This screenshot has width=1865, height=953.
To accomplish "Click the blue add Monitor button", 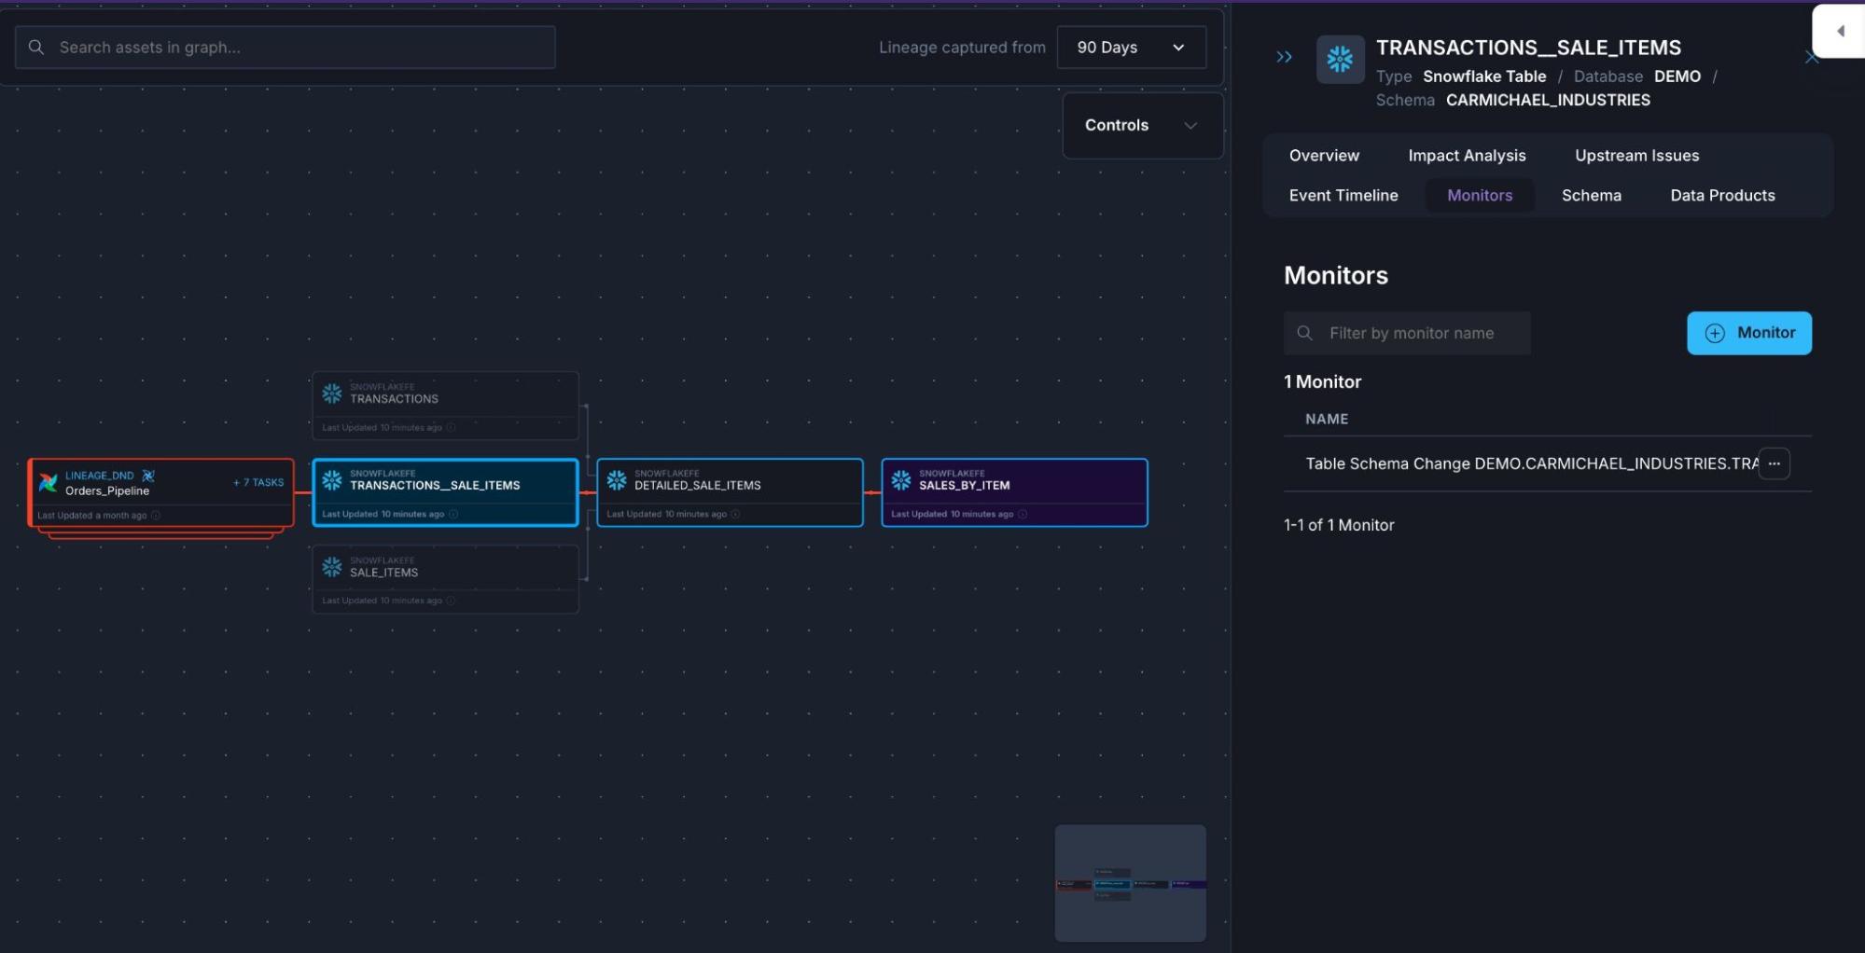I will 1748,333.
